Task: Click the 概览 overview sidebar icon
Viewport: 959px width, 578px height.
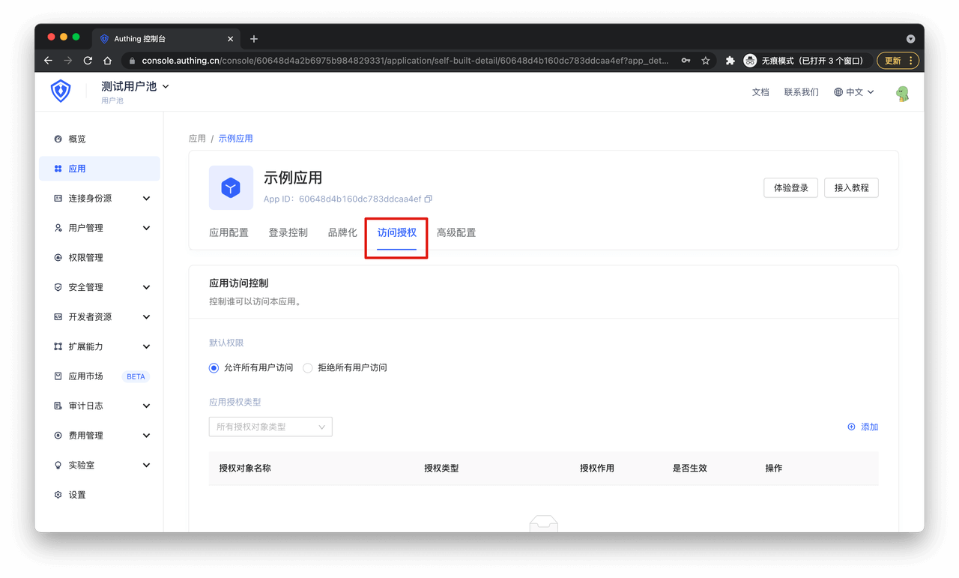Action: (x=58, y=139)
